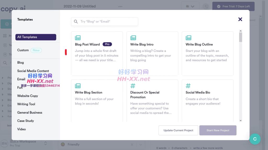Screen dimensions: 268x150
Task: Click the Social Media Bio hashtag icon
Action: pyautogui.click(x=188, y=86)
